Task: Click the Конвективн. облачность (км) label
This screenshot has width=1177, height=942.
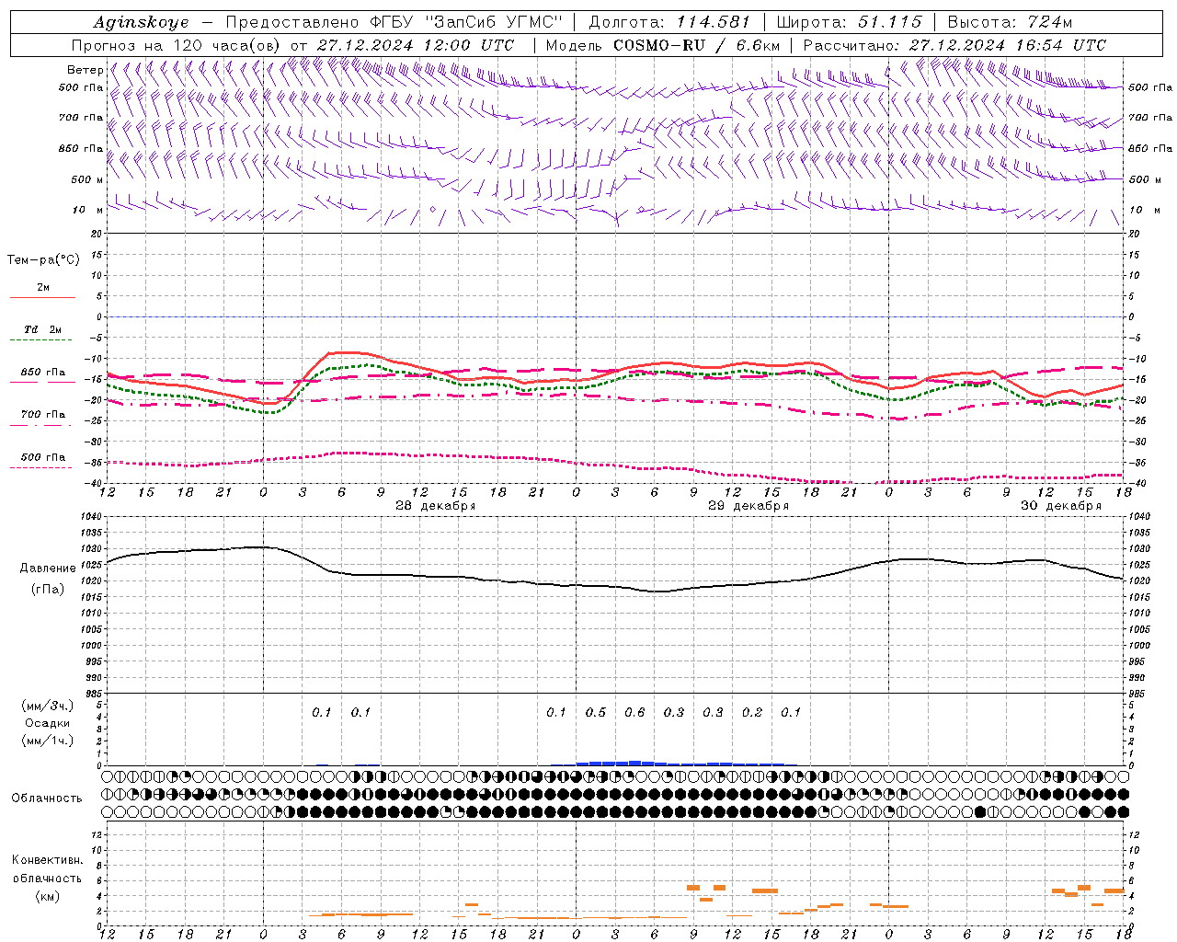Action: [x=47, y=878]
